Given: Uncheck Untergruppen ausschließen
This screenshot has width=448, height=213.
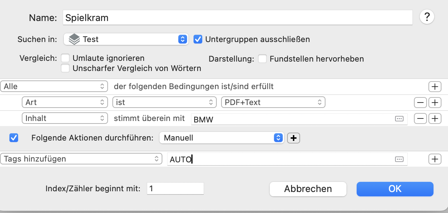Looking at the screenshot, I should (x=198, y=39).
